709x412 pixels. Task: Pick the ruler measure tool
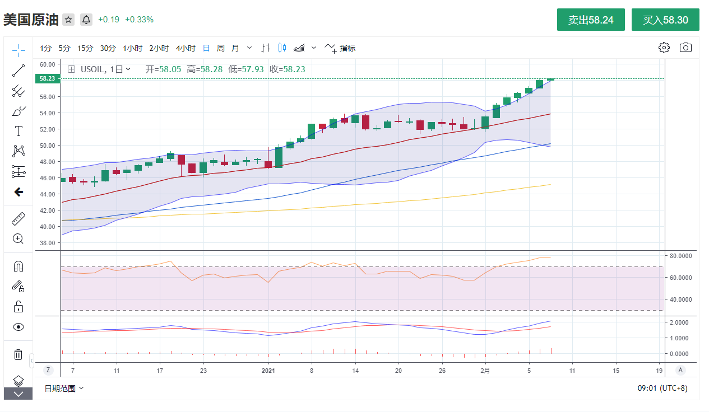click(18, 218)
